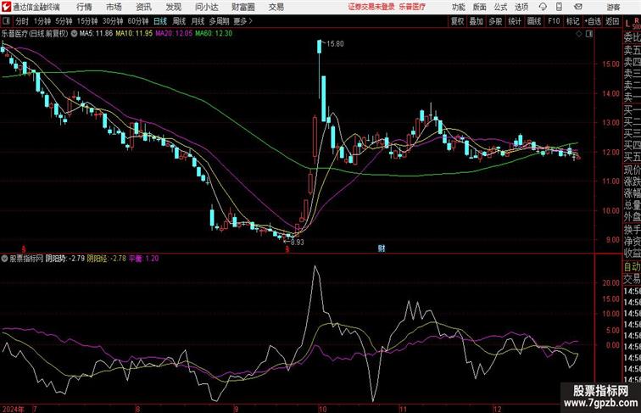Select the 周线 weekly tab
The height and width of the screenshot is (413, 641).
(179, 21)
